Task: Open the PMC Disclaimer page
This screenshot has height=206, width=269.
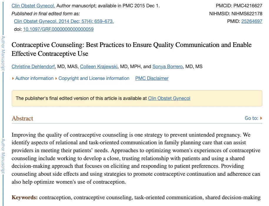Action: [152, 78]
